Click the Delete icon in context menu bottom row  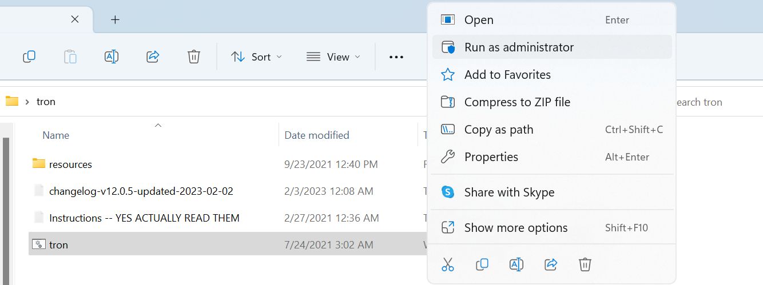pos(585,264)
